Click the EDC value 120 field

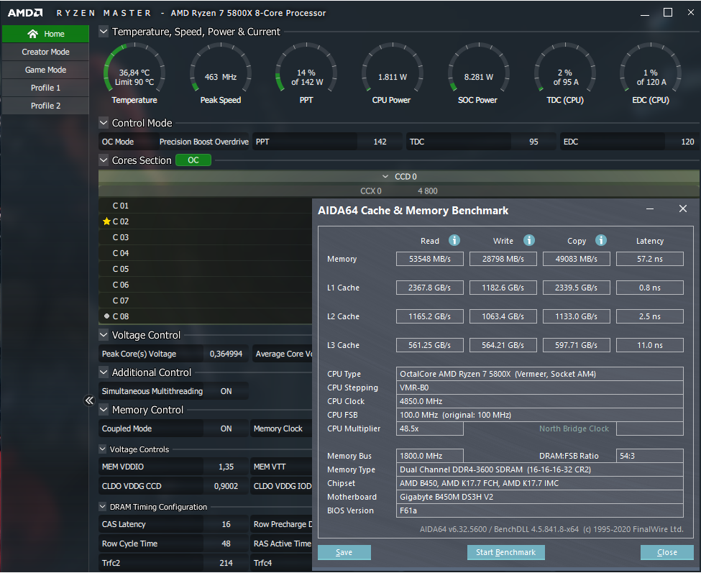(x=682, y=142)
